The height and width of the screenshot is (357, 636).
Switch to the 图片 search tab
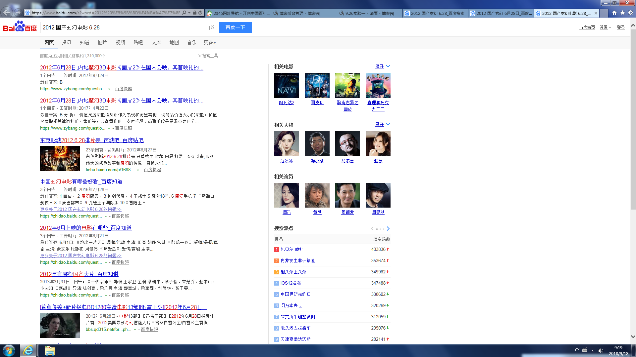[x=102, y=42]
